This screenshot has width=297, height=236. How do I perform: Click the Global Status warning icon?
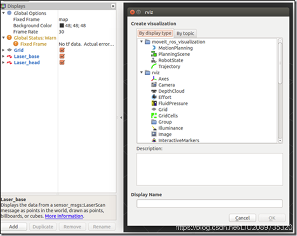point(9,37)
